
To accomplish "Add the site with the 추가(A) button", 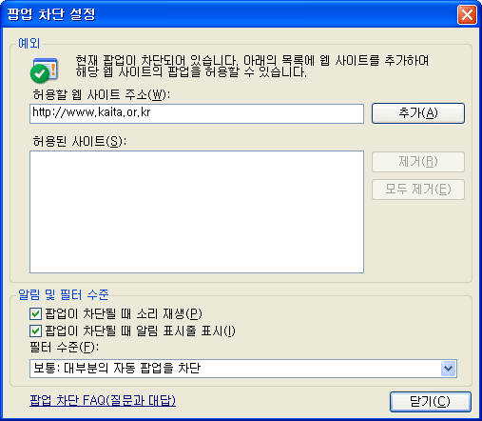I will 418,113.
